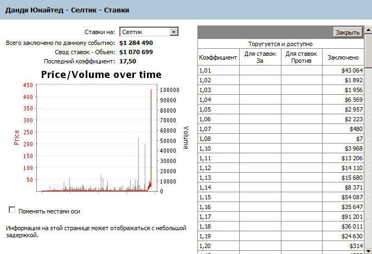
Task: Click the $1 284 490 total value
Action: click(136, 43)
